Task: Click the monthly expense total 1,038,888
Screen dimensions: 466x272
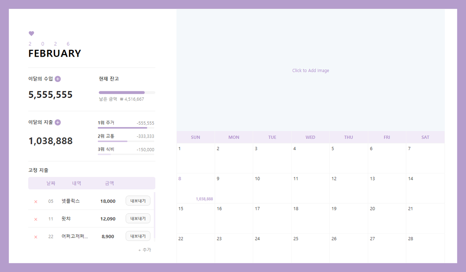Action: (x=50, y=141)
